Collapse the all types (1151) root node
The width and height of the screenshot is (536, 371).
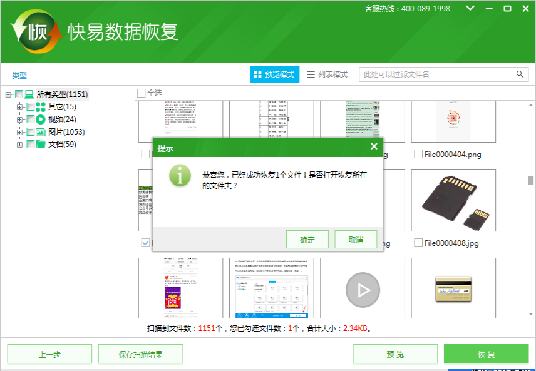(8, 94)
